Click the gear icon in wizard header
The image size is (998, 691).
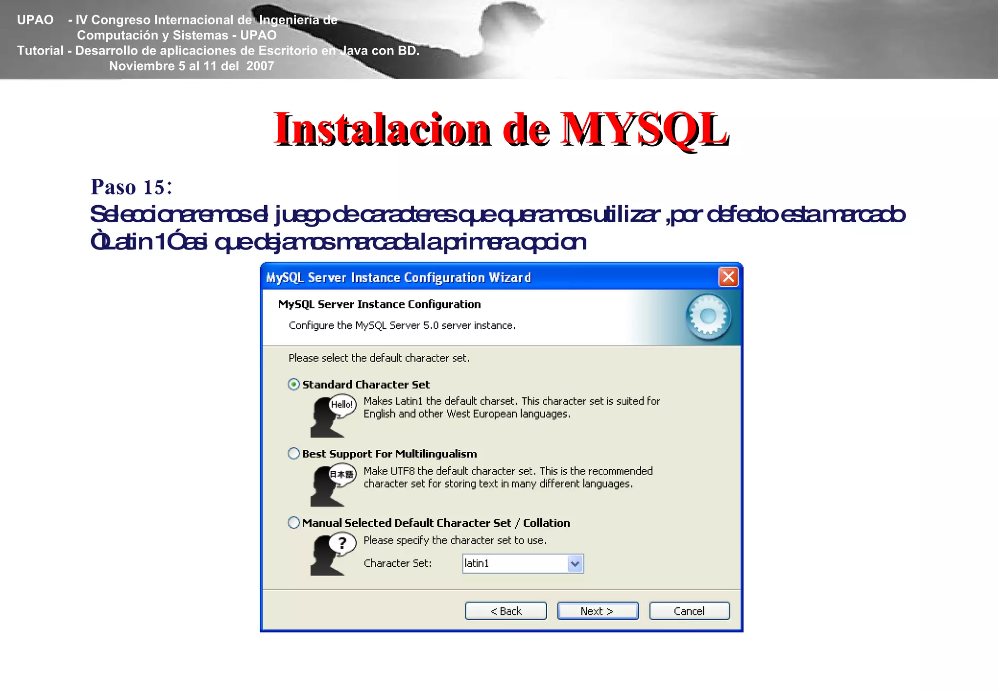[708, 317]
